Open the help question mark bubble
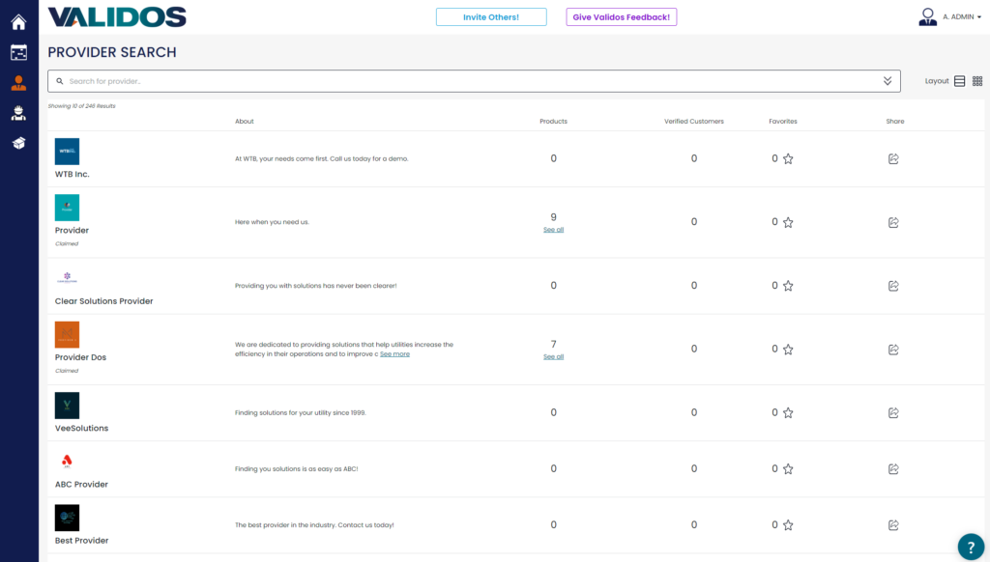 pyautogui.click(x=971, y=548)
